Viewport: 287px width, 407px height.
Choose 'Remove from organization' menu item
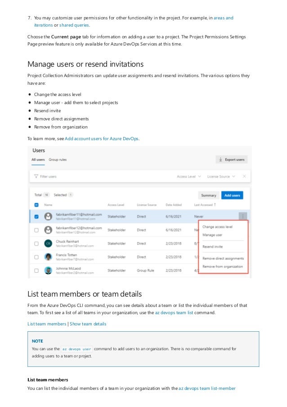click(x=223, y=266)
